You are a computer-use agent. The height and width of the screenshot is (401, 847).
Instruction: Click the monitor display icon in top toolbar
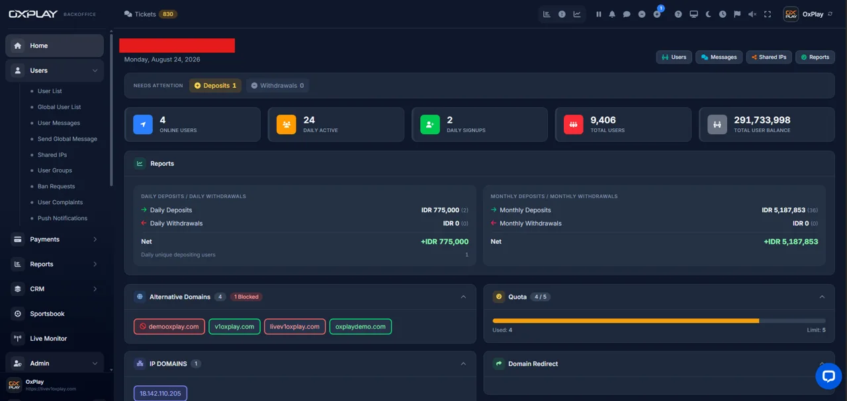(693, 14)
